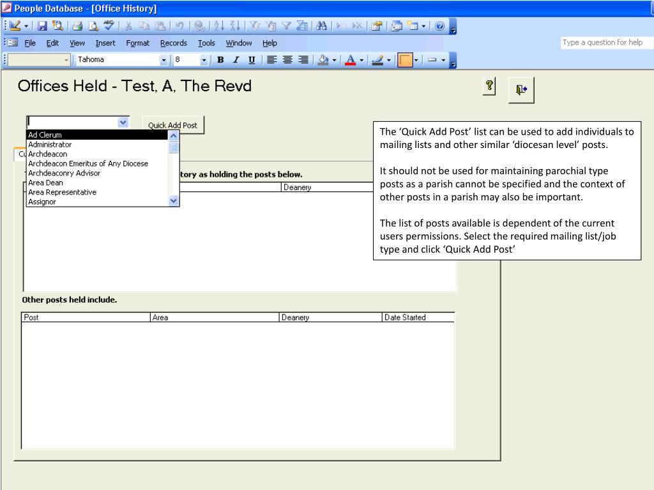Click the Apply Filter funnel icon
654x490 pixels.
pos(286,26)
